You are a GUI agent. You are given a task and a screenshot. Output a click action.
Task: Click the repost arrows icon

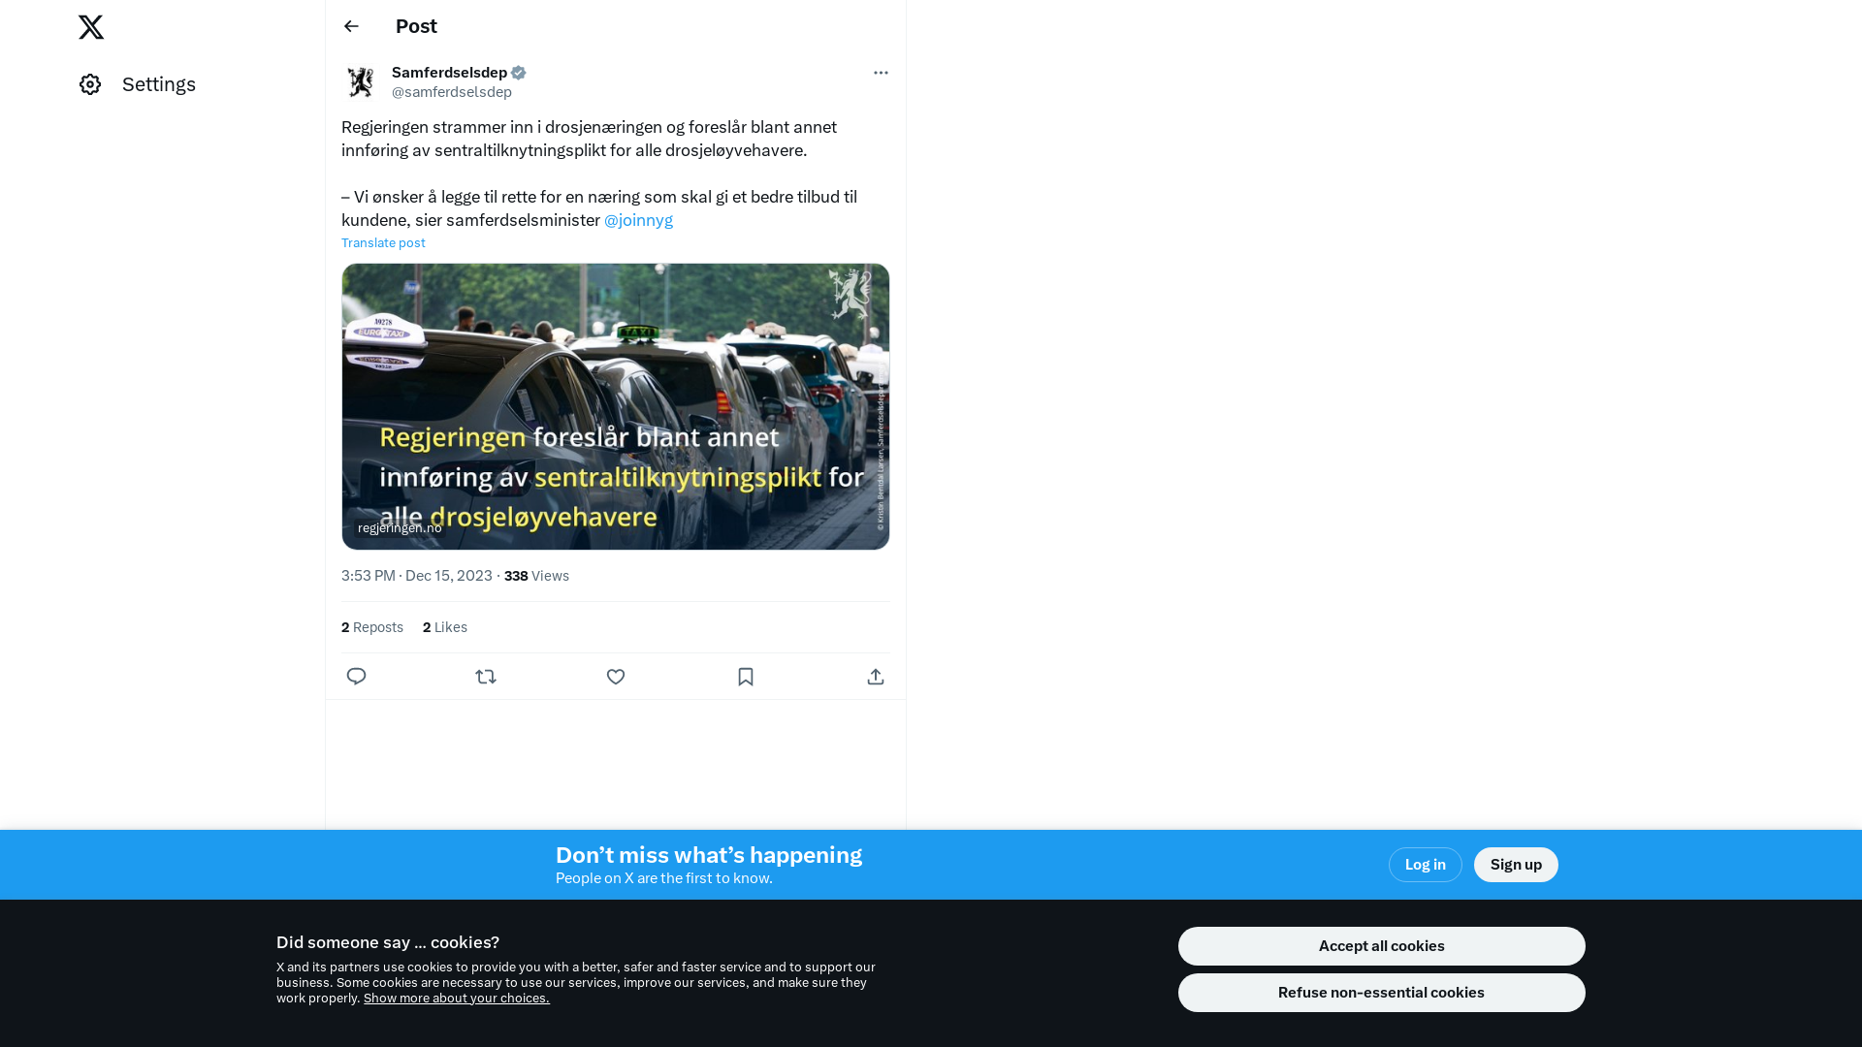(x=486, y=677)
